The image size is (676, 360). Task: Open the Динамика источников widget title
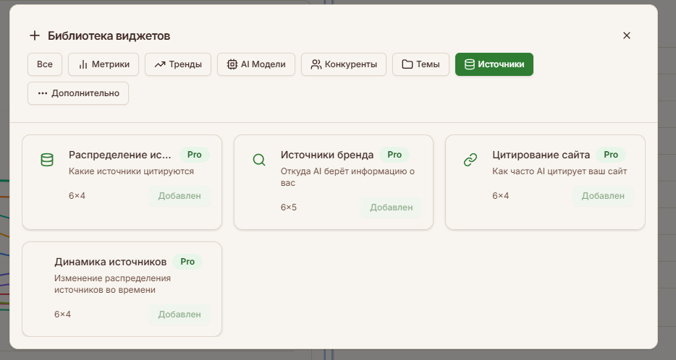(x=111, y=262)
